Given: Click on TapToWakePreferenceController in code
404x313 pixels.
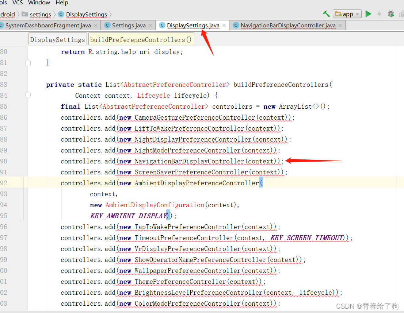Looking at the screenshot, I should click(x=188, y=227).
